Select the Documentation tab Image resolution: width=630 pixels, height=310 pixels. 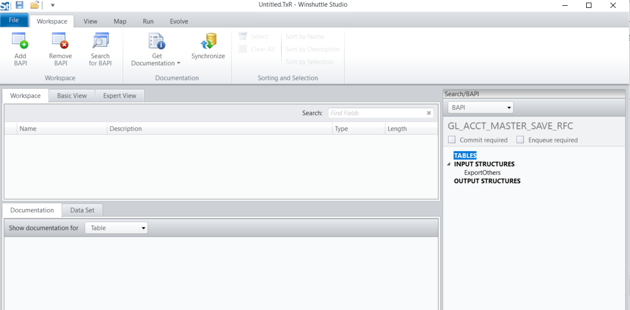(32, 210)
